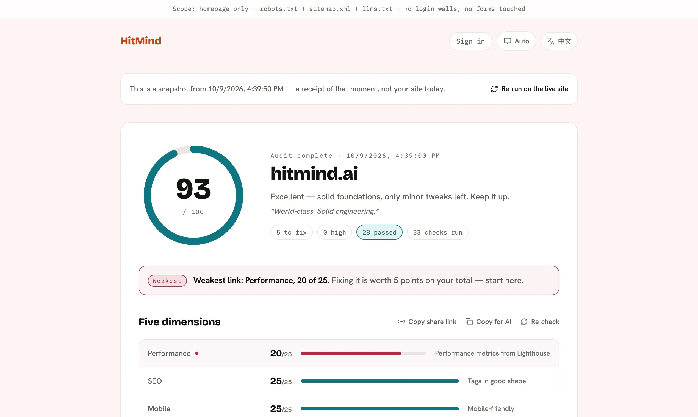Click the 20/25 Performance score
This screenshot has height=417, width=698.
tap(281, 354)
